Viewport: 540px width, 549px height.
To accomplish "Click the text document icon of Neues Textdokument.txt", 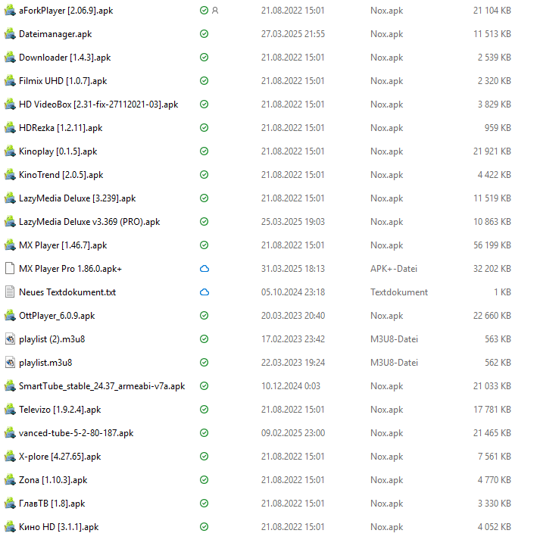I will point(10,292).
